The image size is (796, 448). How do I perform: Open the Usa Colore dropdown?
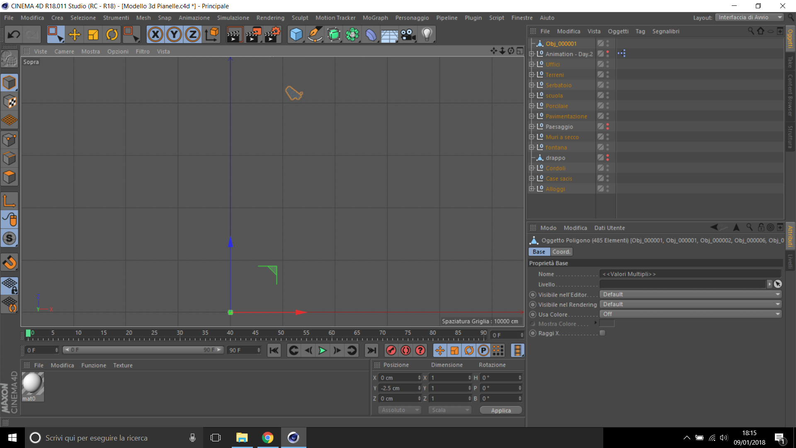click(690, 314)
